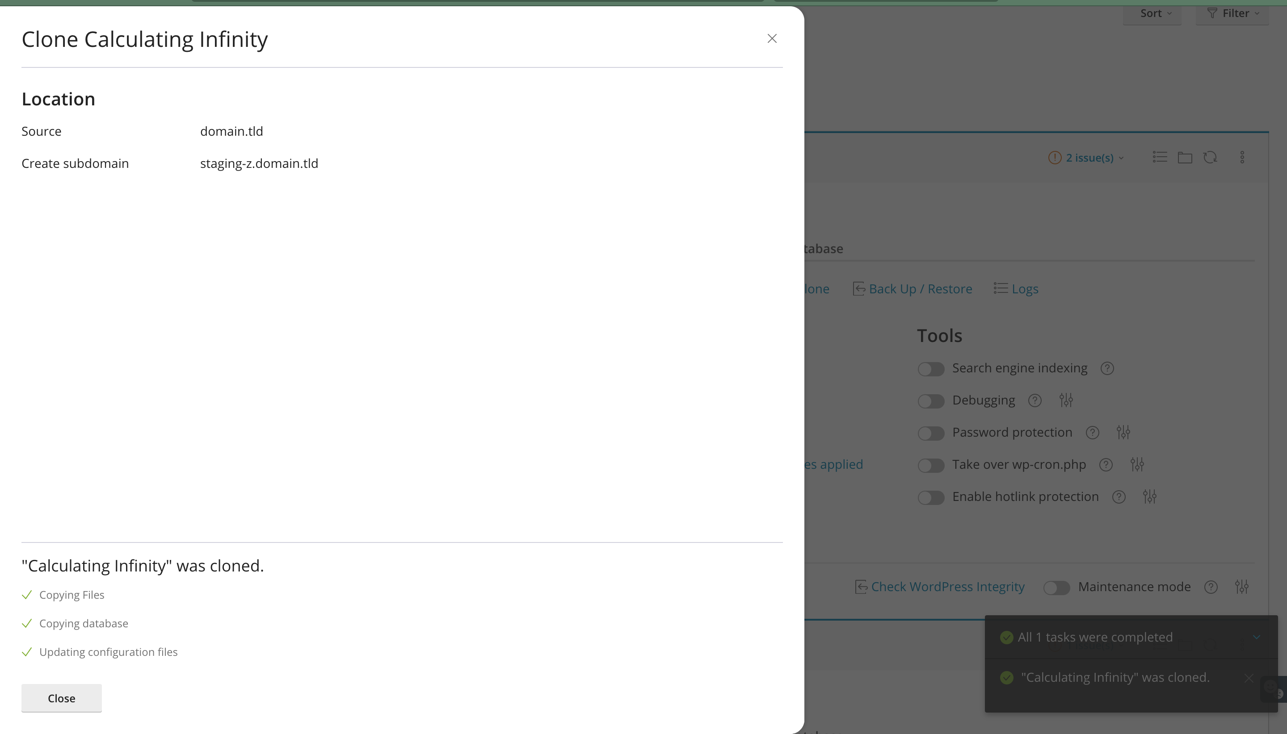Dismiss the 'was cloned' toast notification
This screenshot has height=734, width=1287.
pos(1249,678)
